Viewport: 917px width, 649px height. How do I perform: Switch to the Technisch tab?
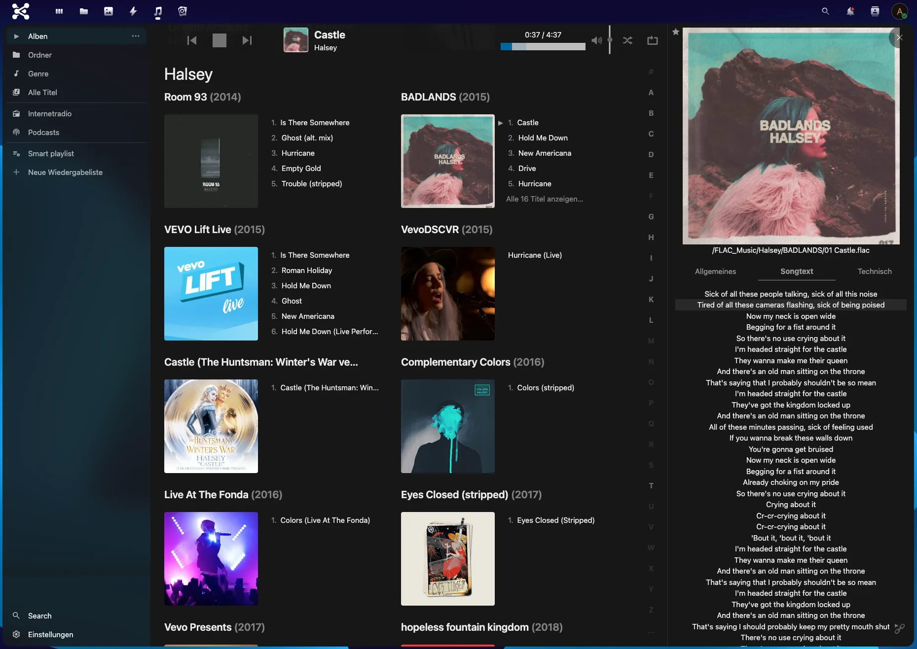(874, 271)
